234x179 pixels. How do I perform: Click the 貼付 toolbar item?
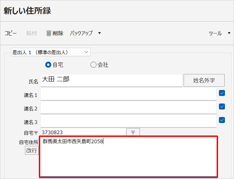tap(31, 33)
